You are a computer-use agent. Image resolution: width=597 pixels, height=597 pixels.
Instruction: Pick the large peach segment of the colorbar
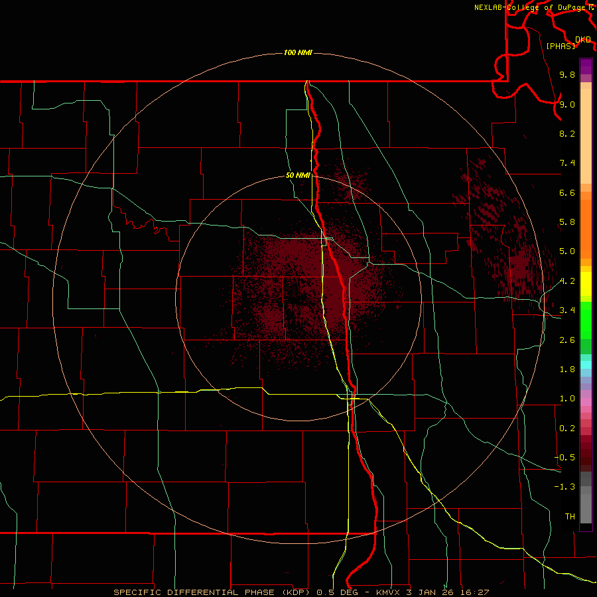586,136
